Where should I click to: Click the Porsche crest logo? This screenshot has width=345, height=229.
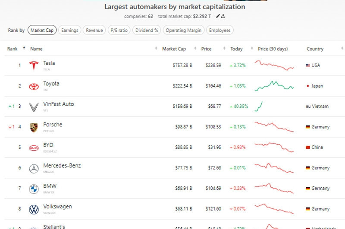34,127
